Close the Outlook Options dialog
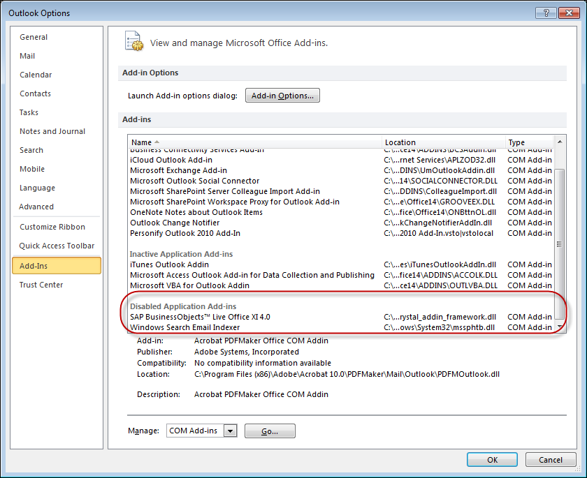Viewport: 587px width, 478px height. 569,13
